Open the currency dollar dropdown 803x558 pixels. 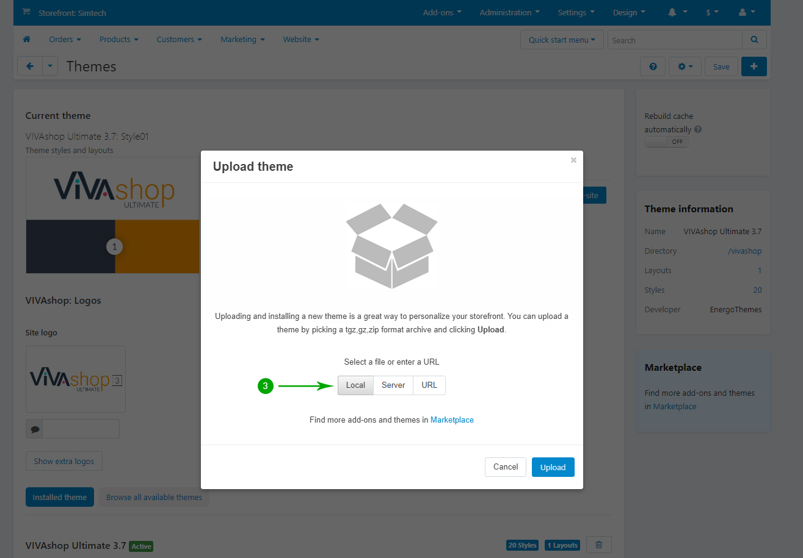click(x=712, y=12)
